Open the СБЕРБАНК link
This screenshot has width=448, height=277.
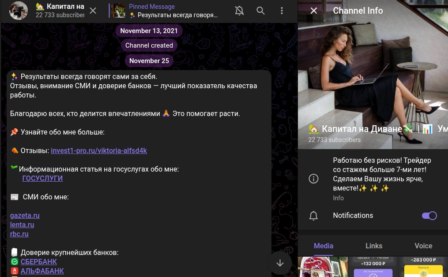39,262
